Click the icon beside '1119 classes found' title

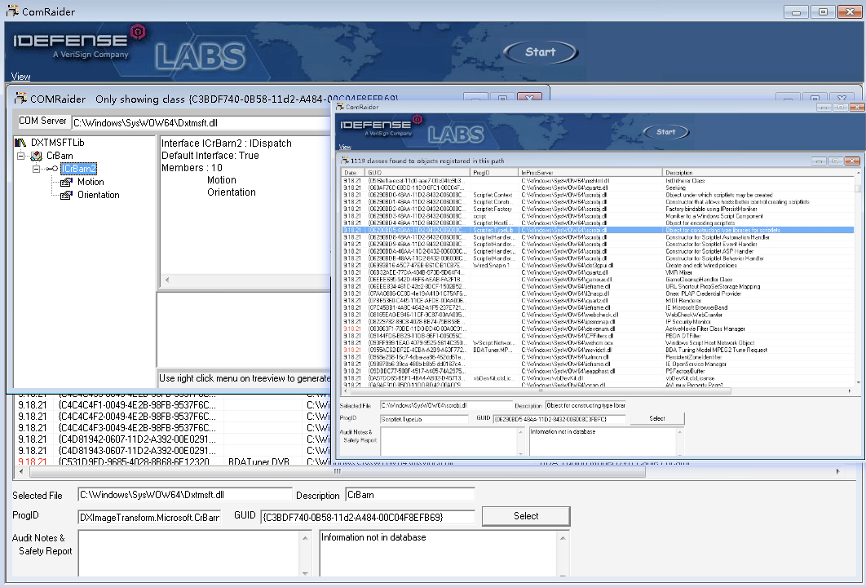pyautogui.click(x=346, y=161)
